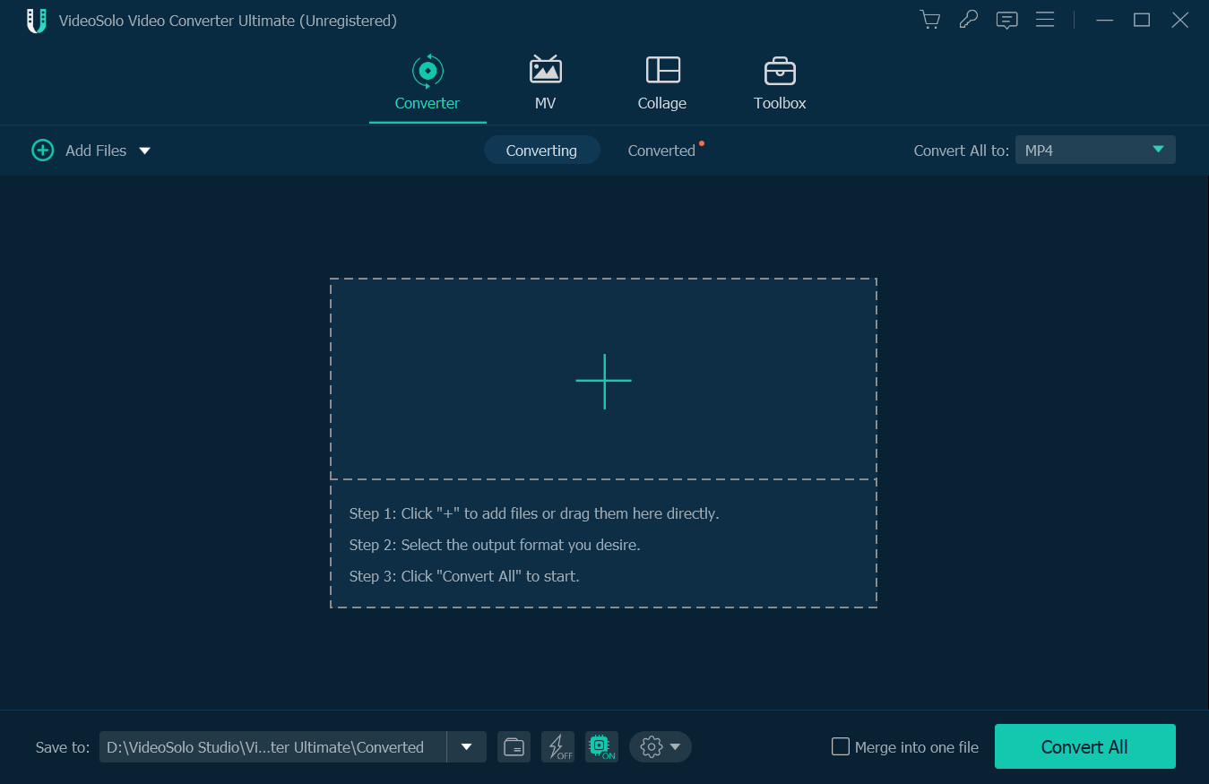Viewport: 1209px width, 784px height.
Task: Open the feedback chat bubble icon
Action: [1006, 20]
